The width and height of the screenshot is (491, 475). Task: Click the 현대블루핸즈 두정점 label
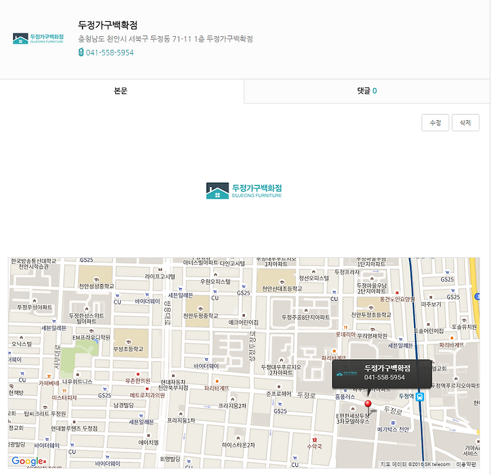(x=74, y=429)
